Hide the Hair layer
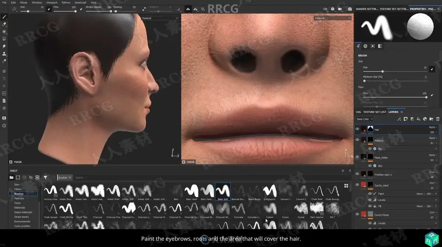442x247 pixels. click(x=357, y=129)
